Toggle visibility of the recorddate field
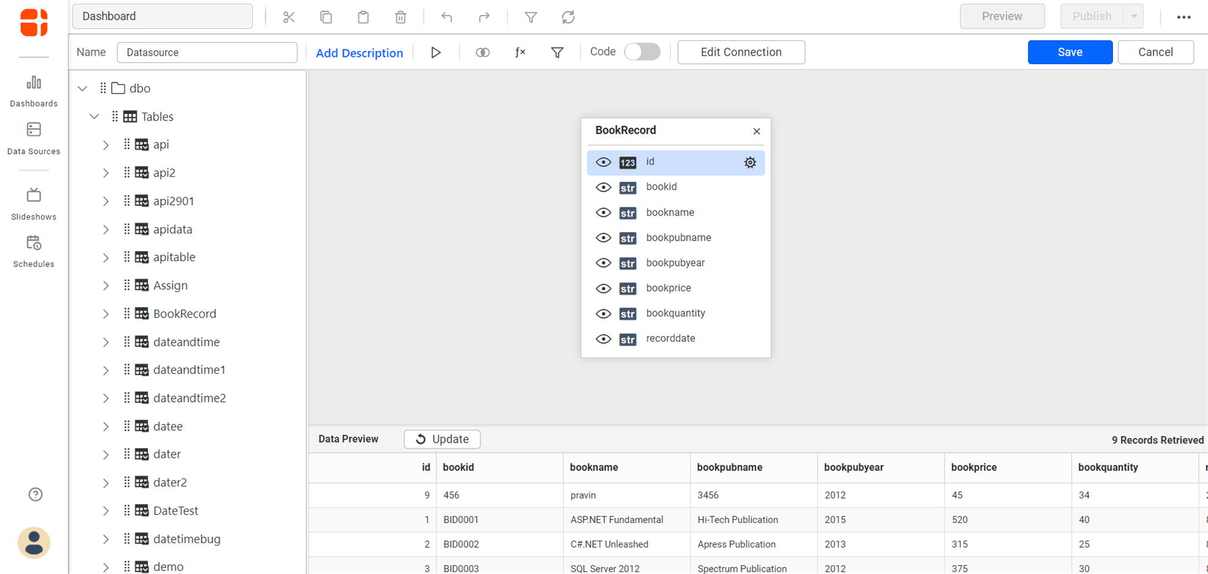Image resolution: width=1208 pixels, height=574 pixels. (x=603, y=339)
